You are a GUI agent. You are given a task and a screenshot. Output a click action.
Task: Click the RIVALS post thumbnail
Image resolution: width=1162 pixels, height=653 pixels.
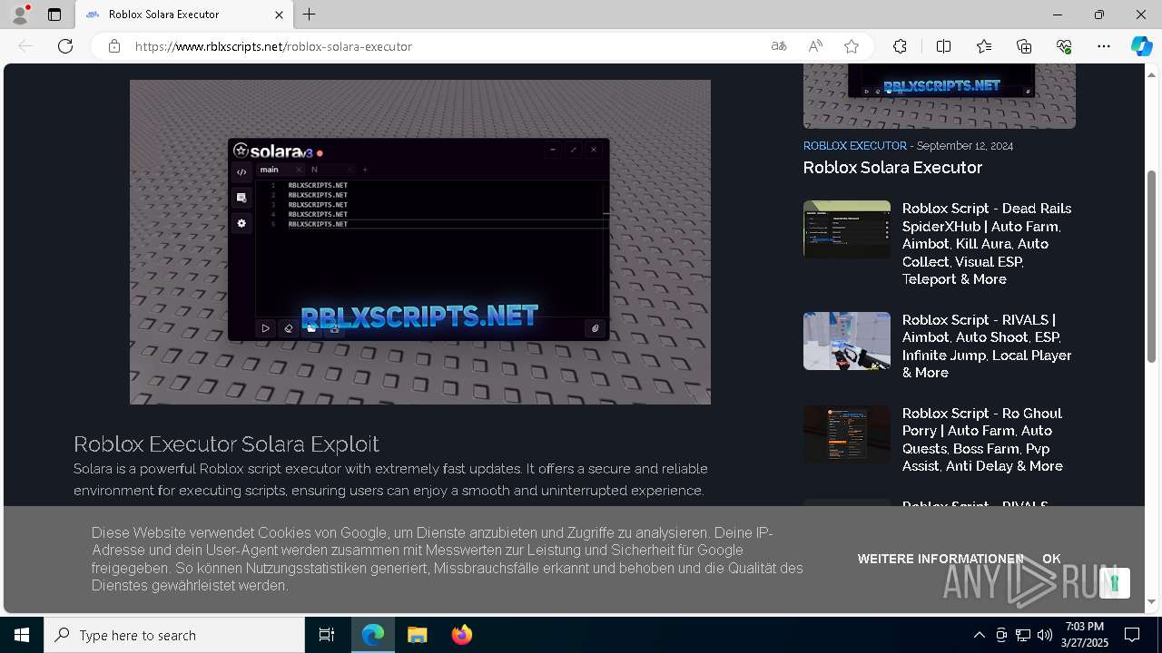(x=847, y=341)
